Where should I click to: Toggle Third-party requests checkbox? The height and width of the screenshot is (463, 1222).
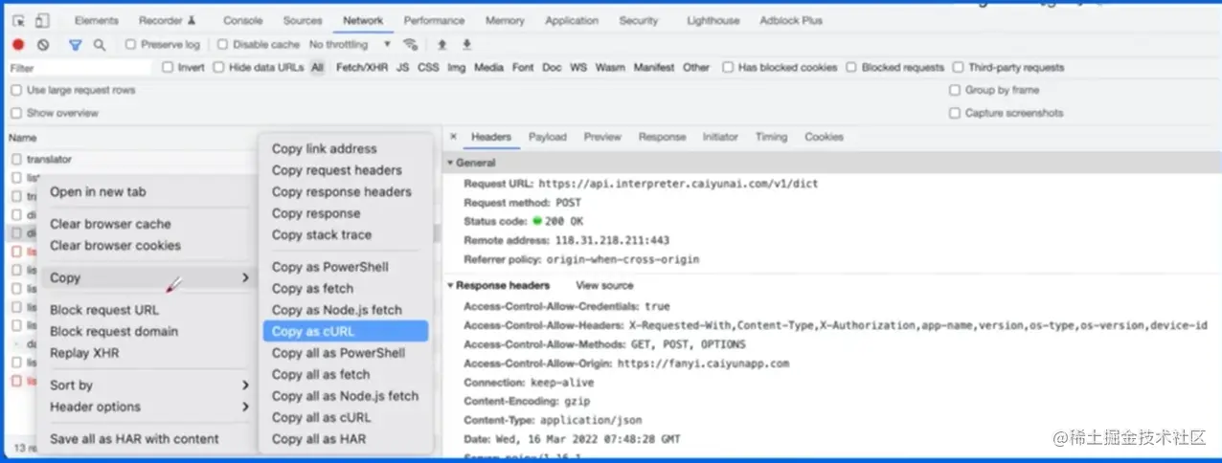pyautogui.click(x=958, y=67)
